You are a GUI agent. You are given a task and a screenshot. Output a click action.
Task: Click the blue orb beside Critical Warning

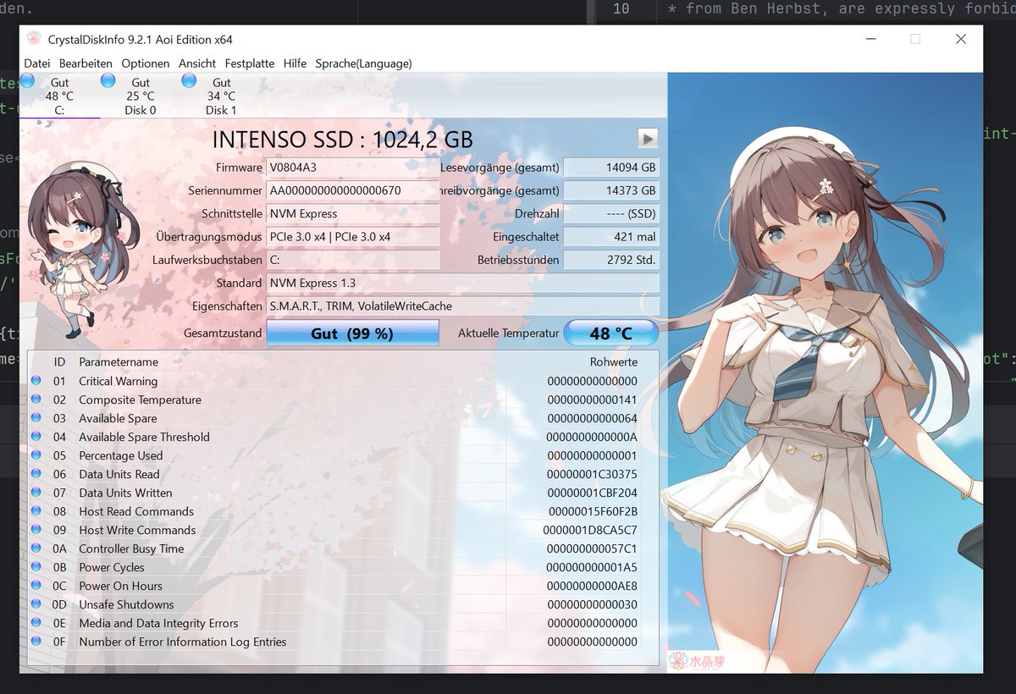(x=36, y=381)
